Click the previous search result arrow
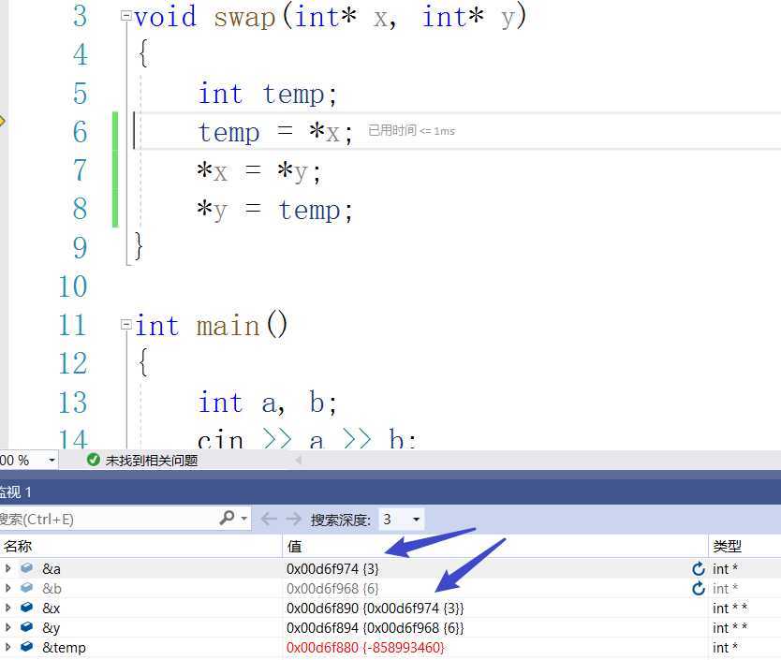The width and height of the screenshot is (781, 660). pos(269,519)
